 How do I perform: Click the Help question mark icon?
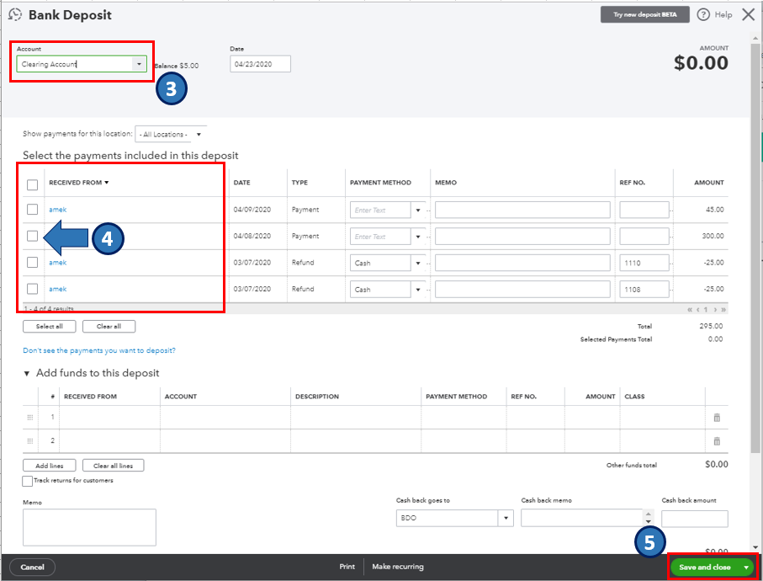703,15
